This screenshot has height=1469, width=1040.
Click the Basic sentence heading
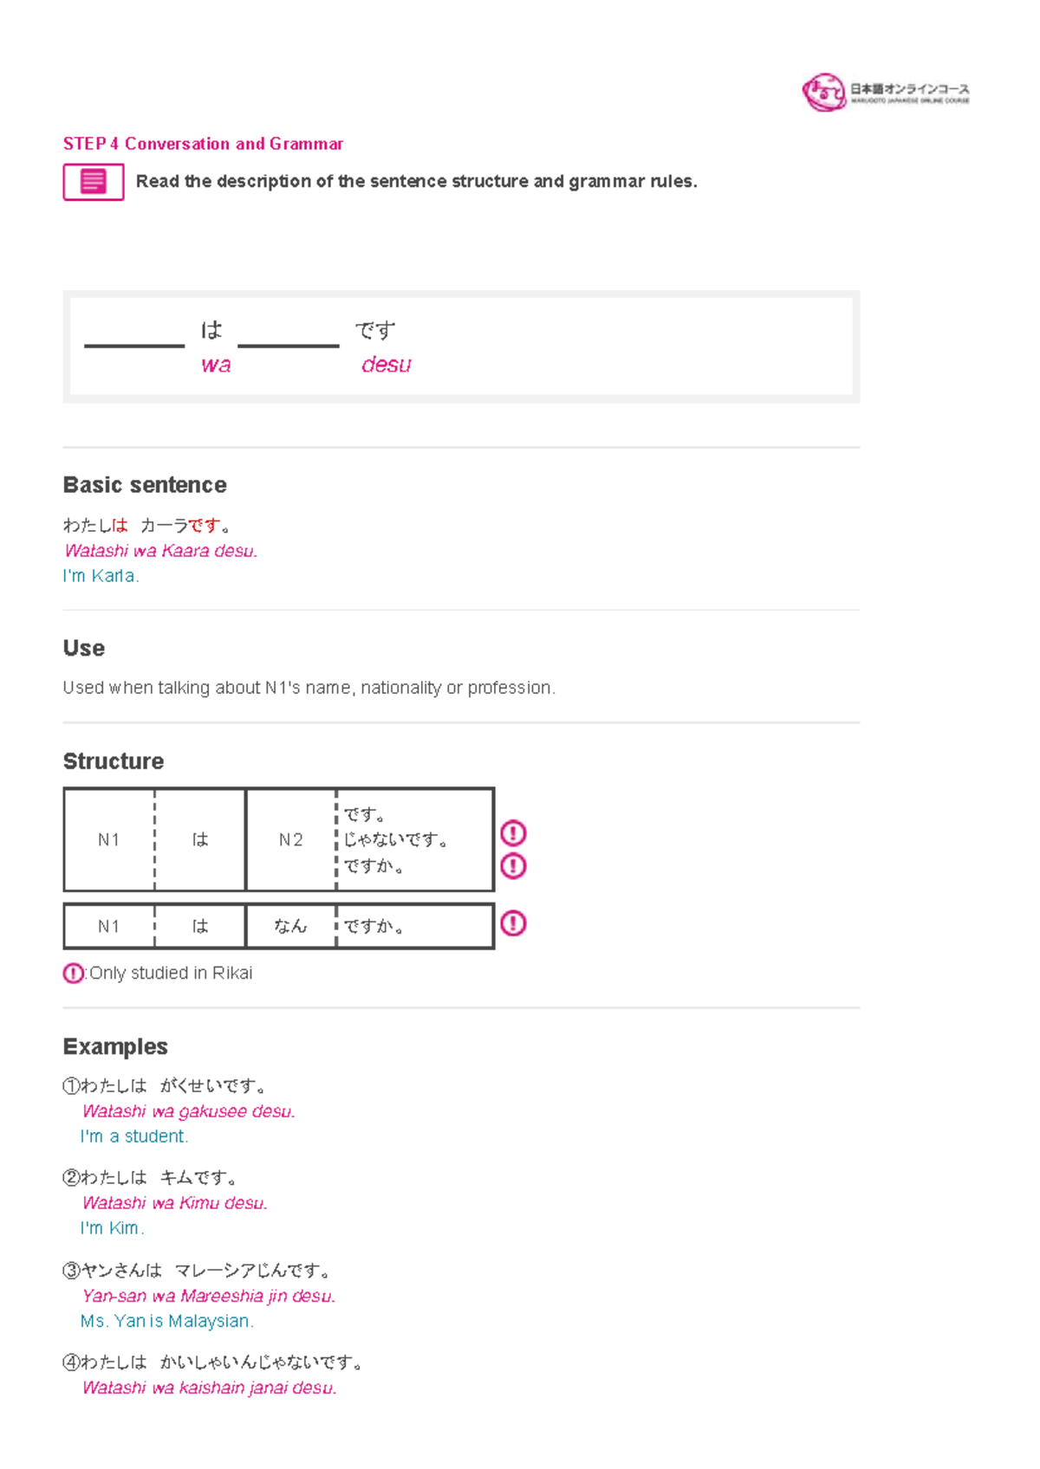[x=145, y=485]
